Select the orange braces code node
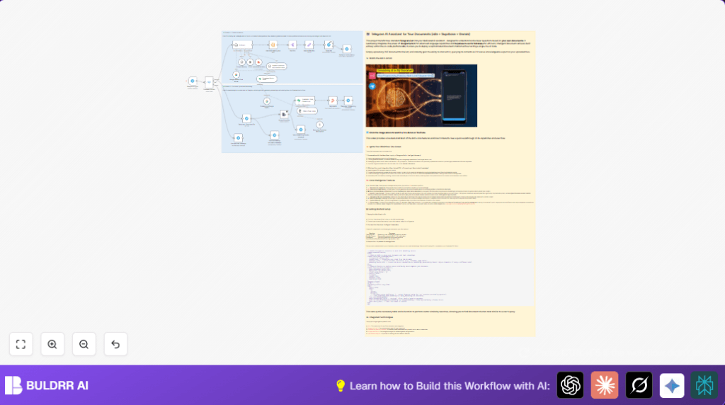Screen dimensions: 725x405 [273, 45]
